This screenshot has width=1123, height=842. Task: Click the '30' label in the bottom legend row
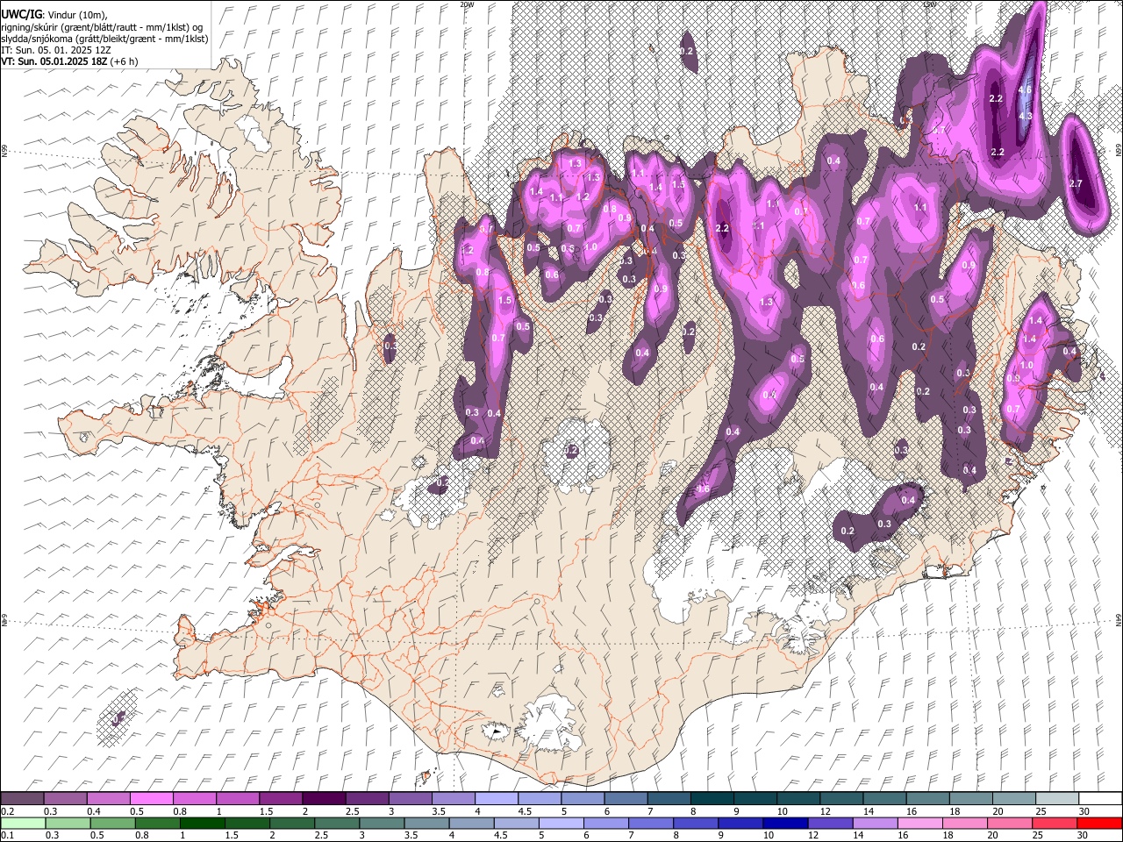(1084, 836)
